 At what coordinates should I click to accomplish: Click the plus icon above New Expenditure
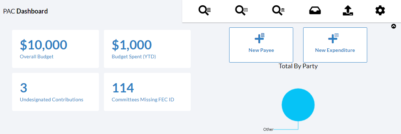[333, 38]
